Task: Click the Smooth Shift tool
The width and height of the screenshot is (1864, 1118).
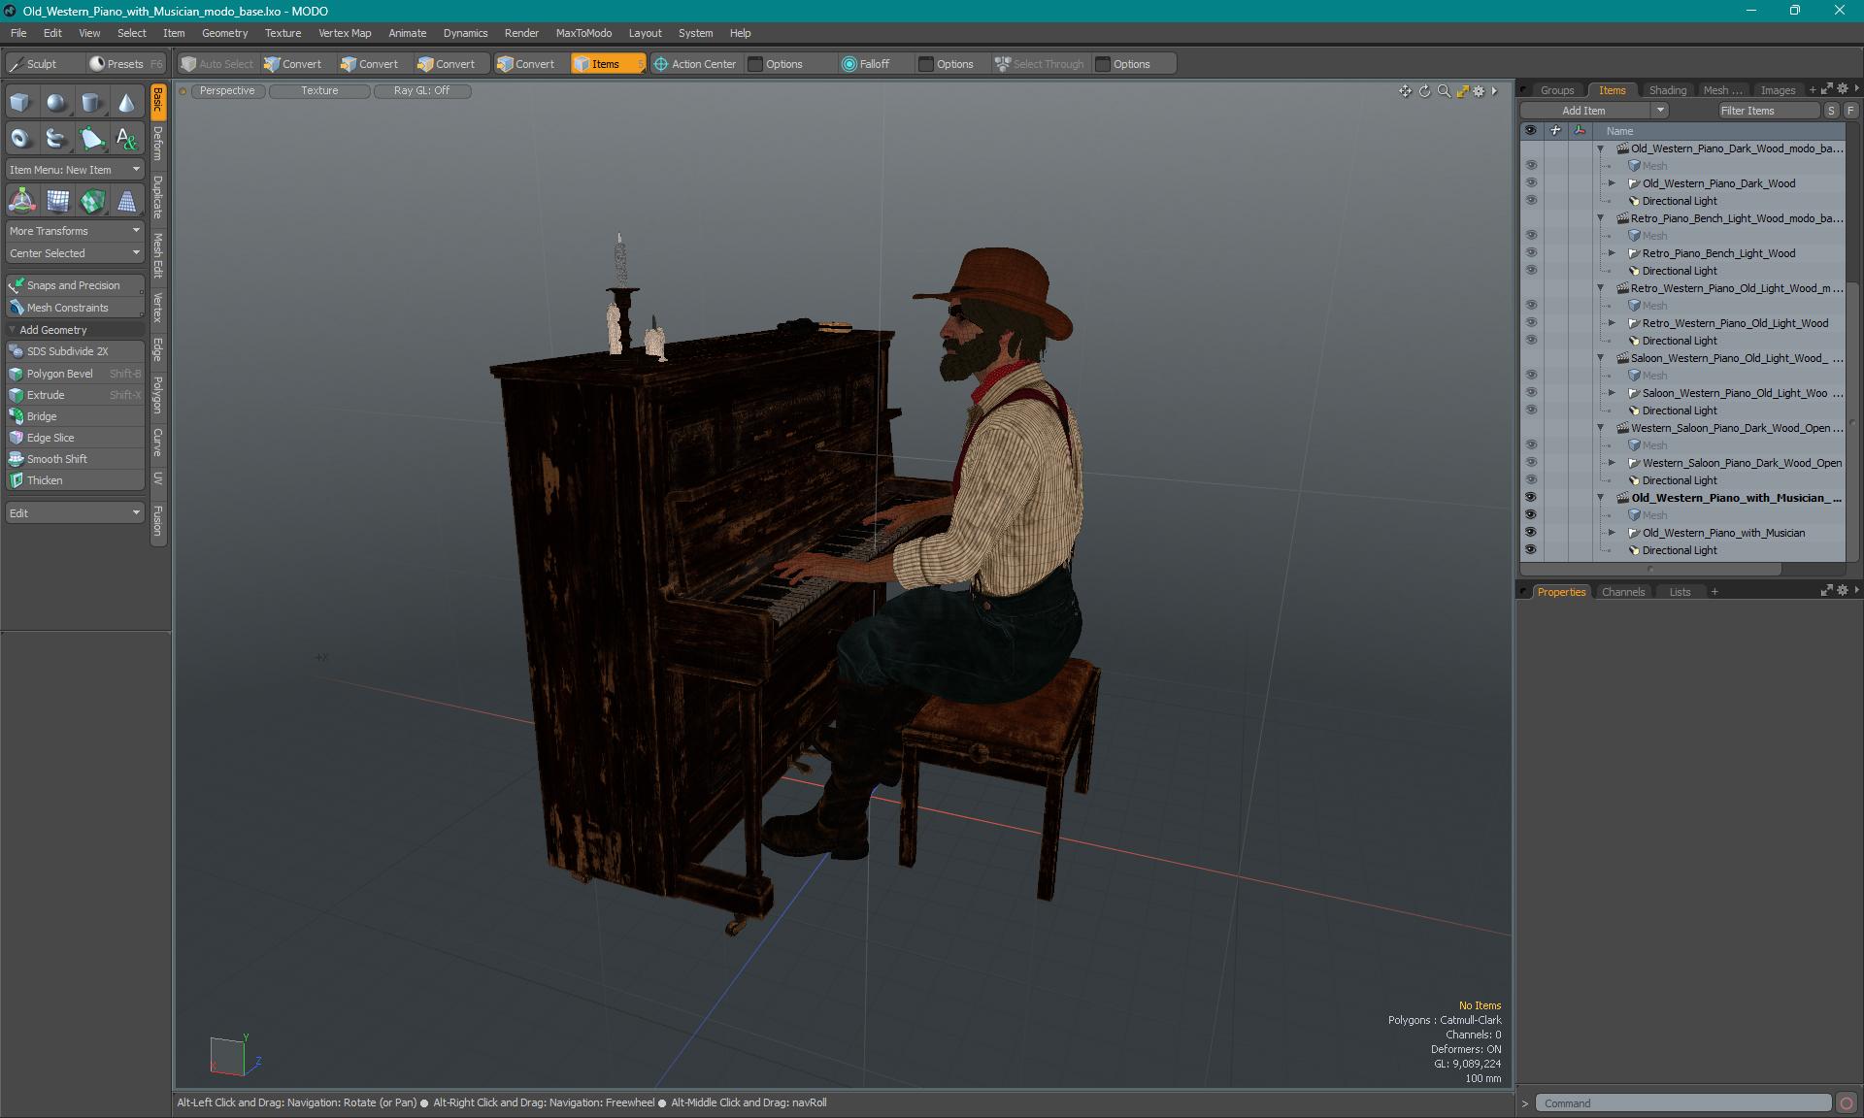Action: (x=75, y=459)
